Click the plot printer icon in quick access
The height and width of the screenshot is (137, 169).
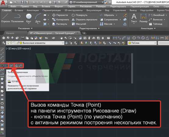50,2
